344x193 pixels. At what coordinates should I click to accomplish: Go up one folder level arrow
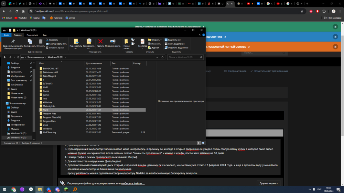(x=18, y=57)
